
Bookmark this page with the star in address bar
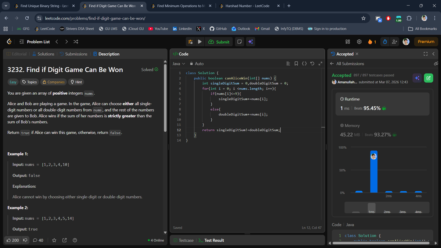point(363,18)
